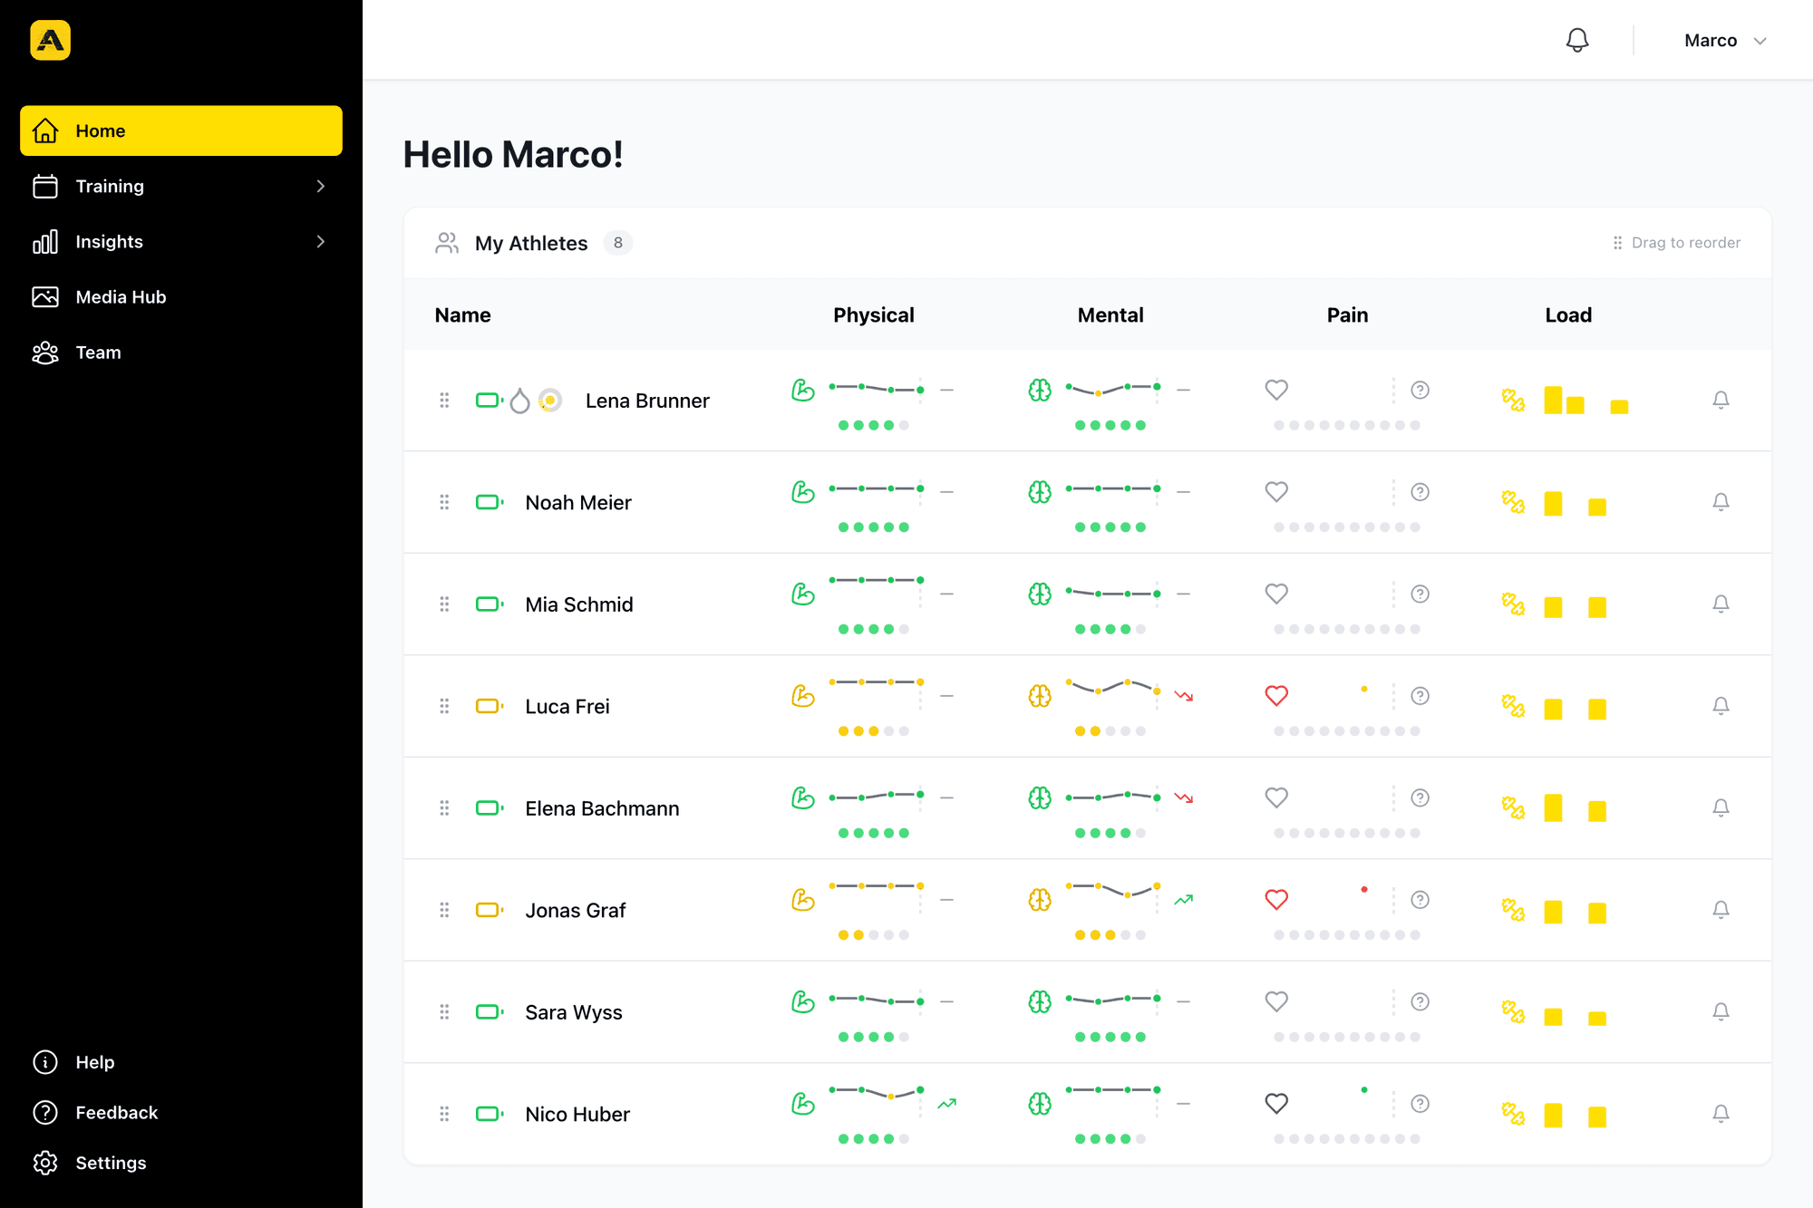The height and width of the screenshot is (1208, 1813).
Task: Expand the Insights menu chevron
Action: pos(320,241)
